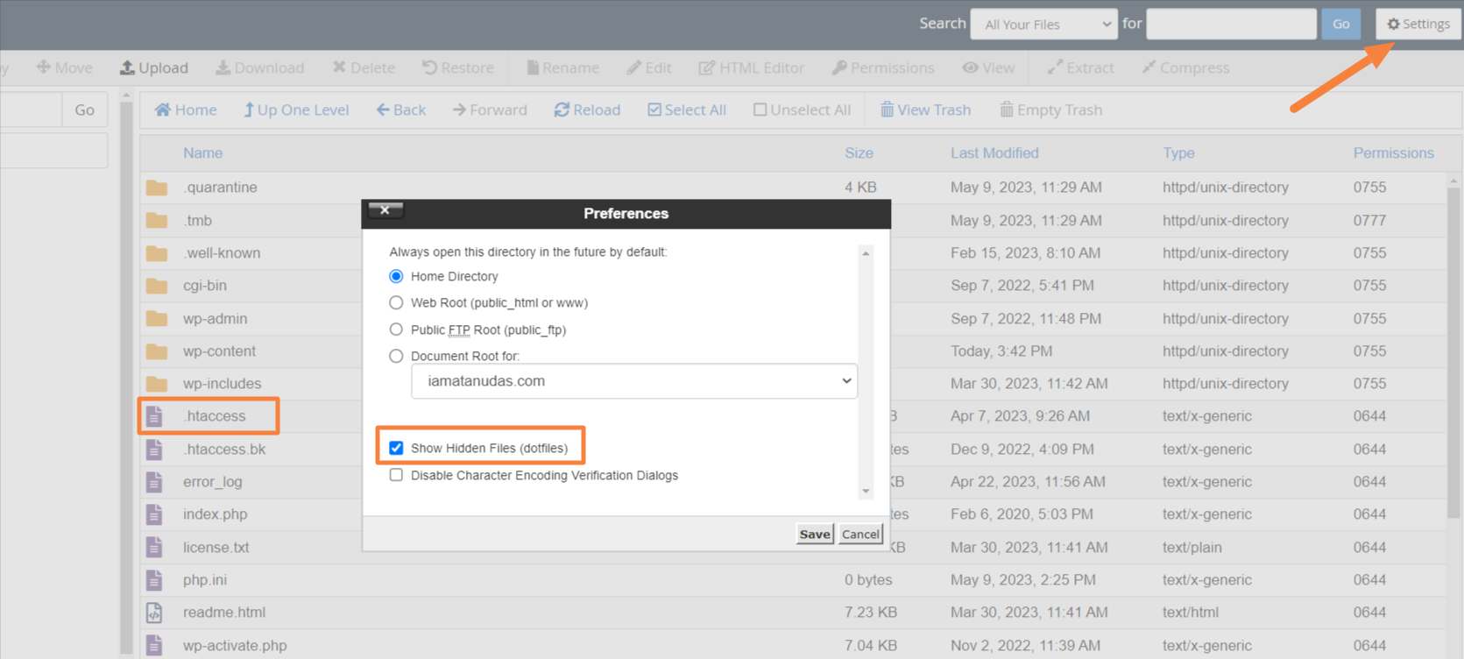Click the readme.html file icon

155,613
